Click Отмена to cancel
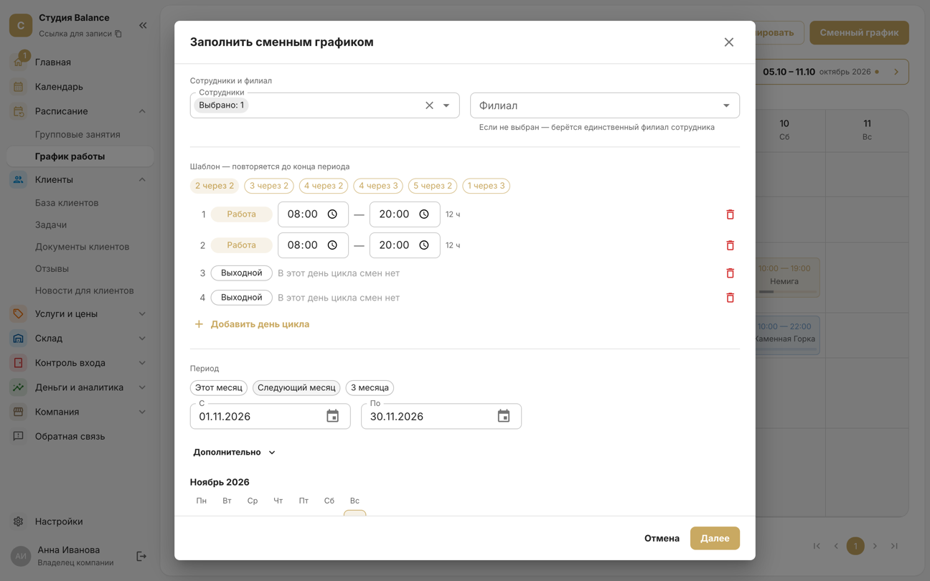This screenshot has width=930, height=581. [x=662, y=538]
